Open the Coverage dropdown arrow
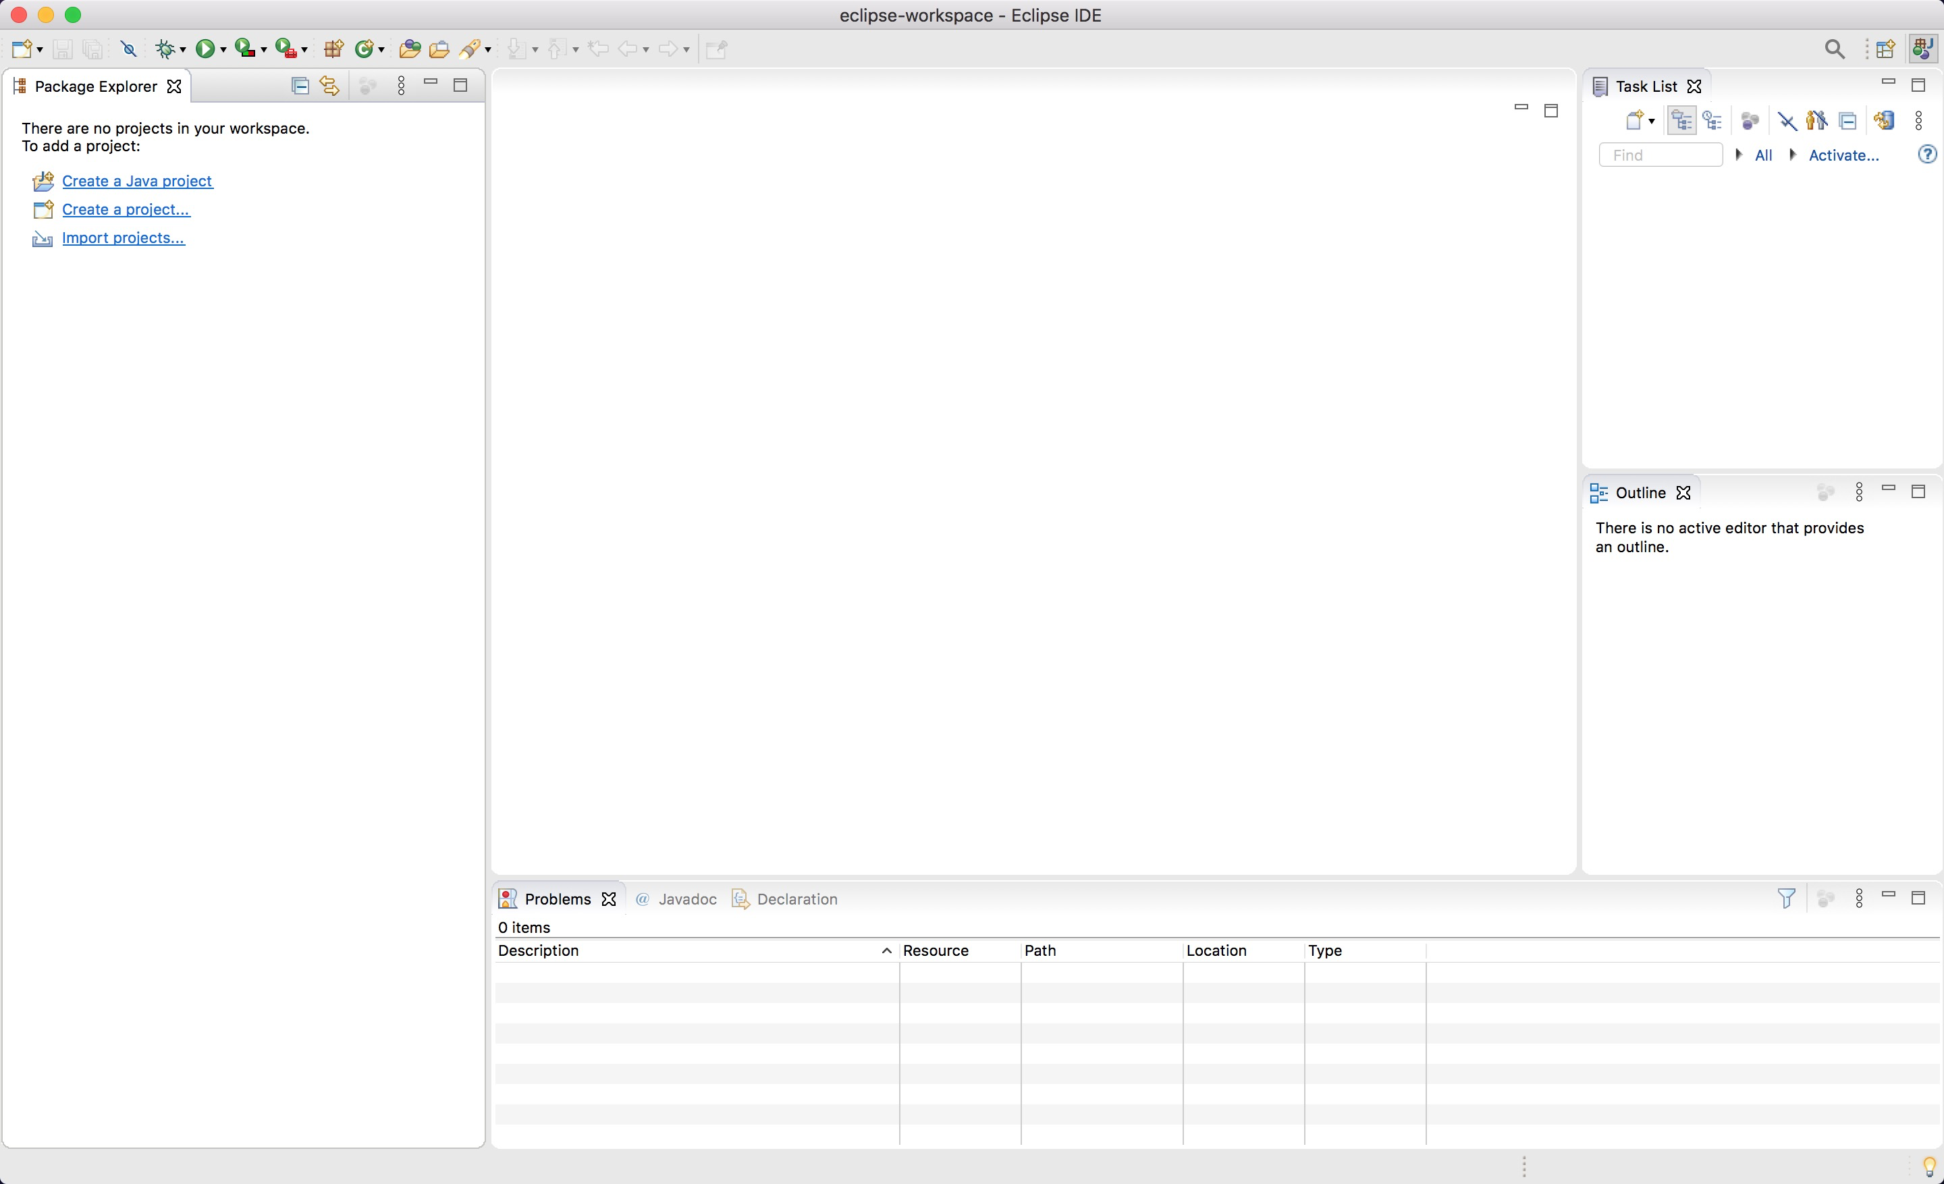The width and height of the screenshot is (1944, 1184). pyautogui.click(x=263, y=51)
